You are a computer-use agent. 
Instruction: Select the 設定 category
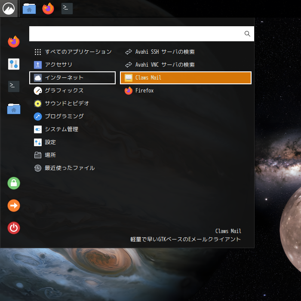[x=72, y=142]
